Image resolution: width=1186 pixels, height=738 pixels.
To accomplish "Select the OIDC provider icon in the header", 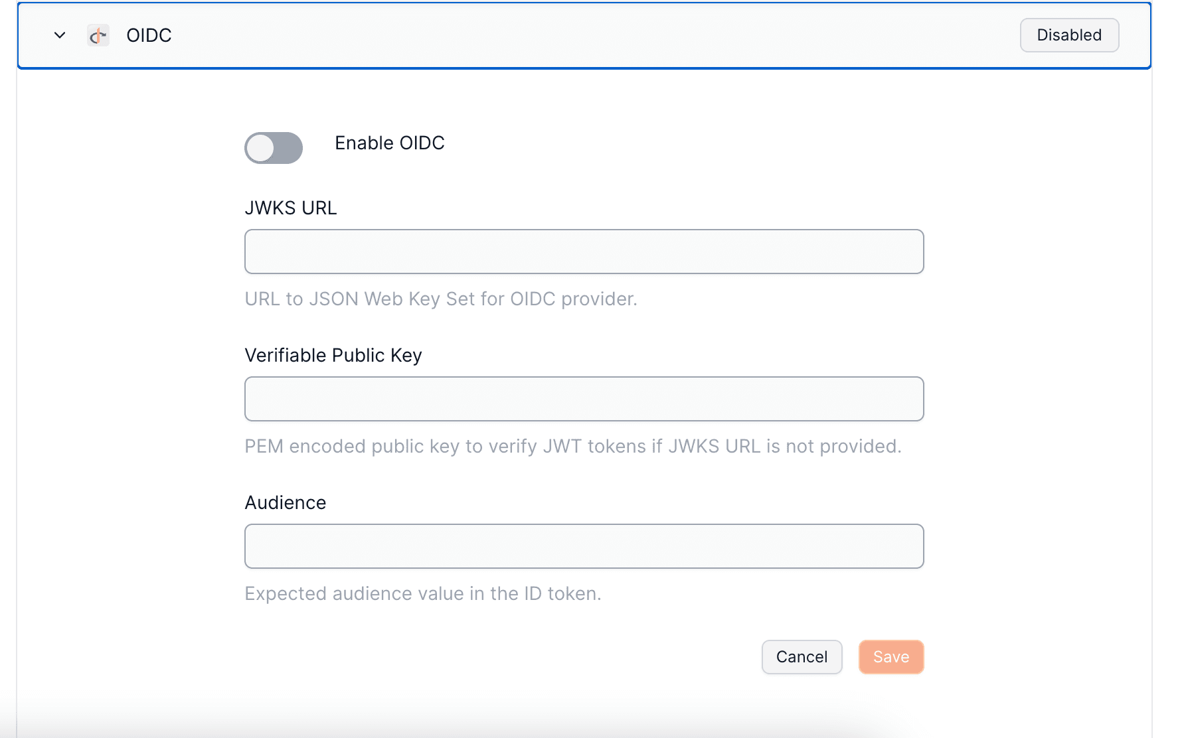I will point(98,35).
